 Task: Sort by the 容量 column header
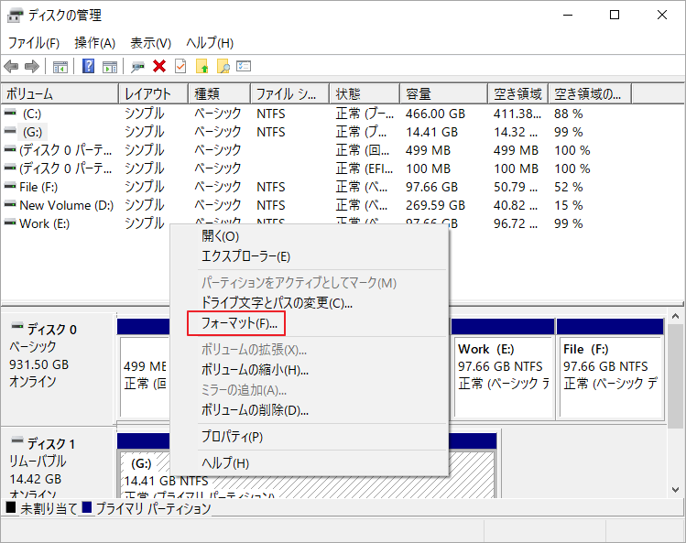click(444, 94)
